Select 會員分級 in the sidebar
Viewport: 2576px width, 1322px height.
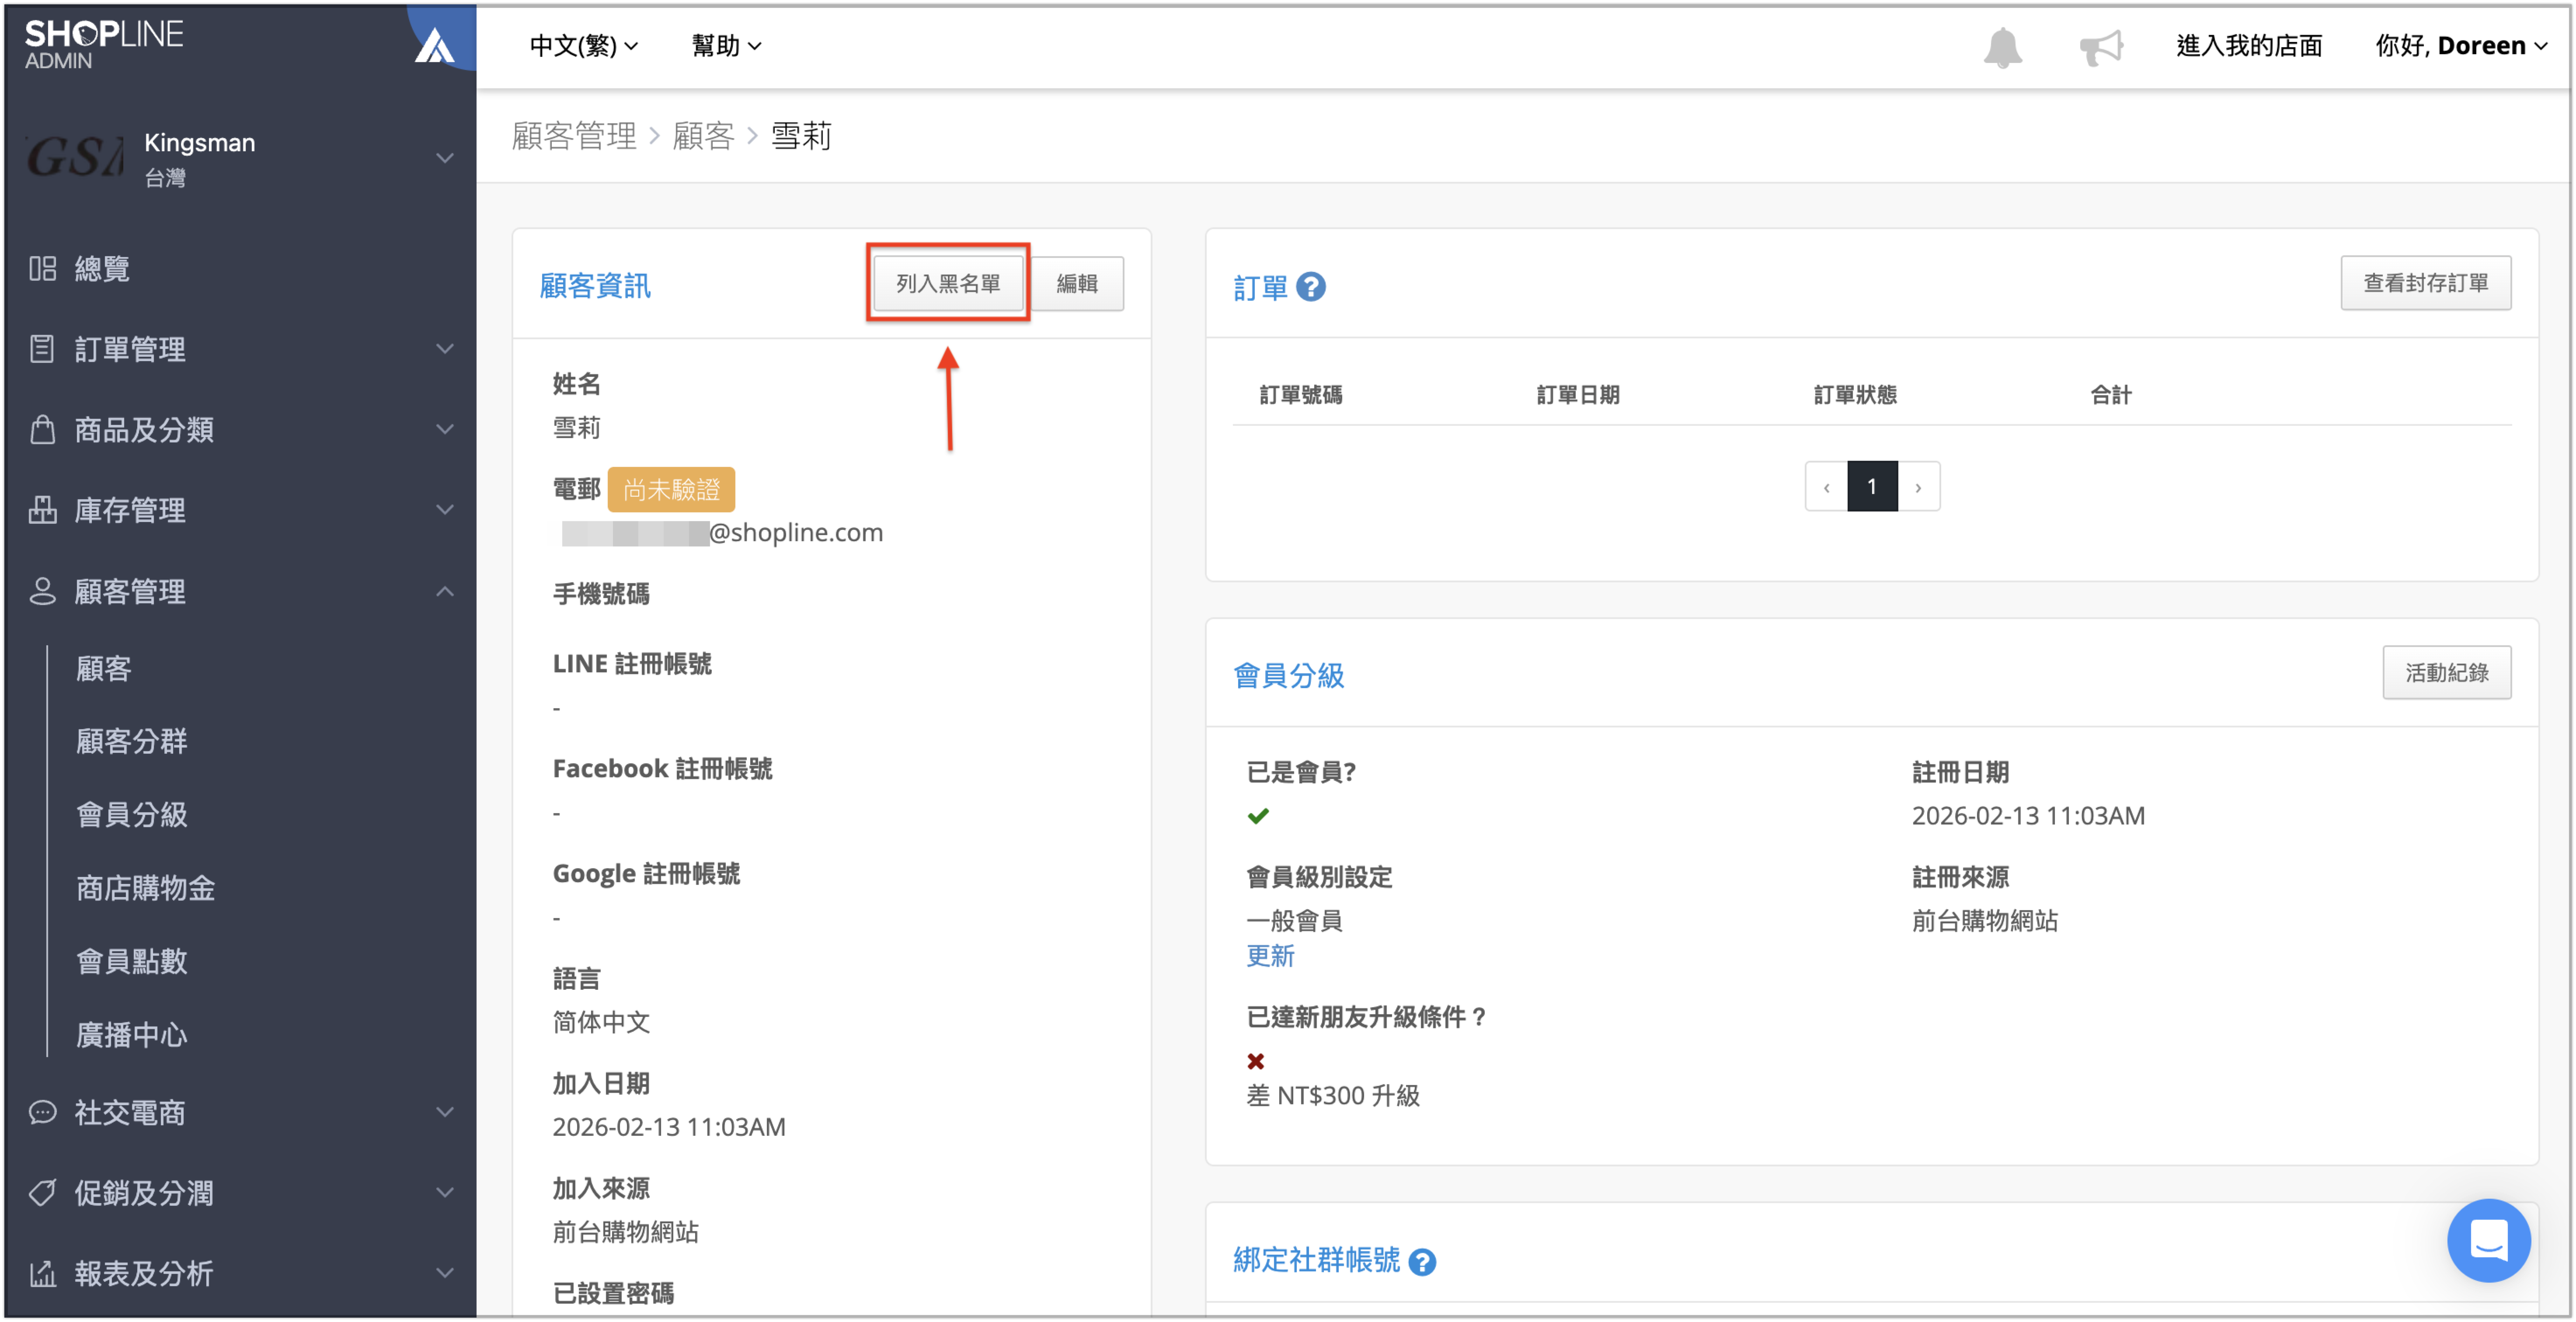132,814
